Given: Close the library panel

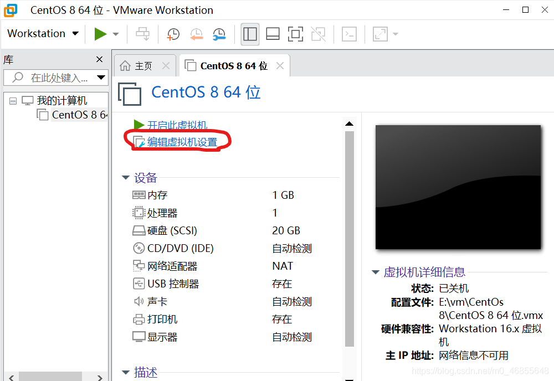Looking at the screenshot, I should pos(100,59).
